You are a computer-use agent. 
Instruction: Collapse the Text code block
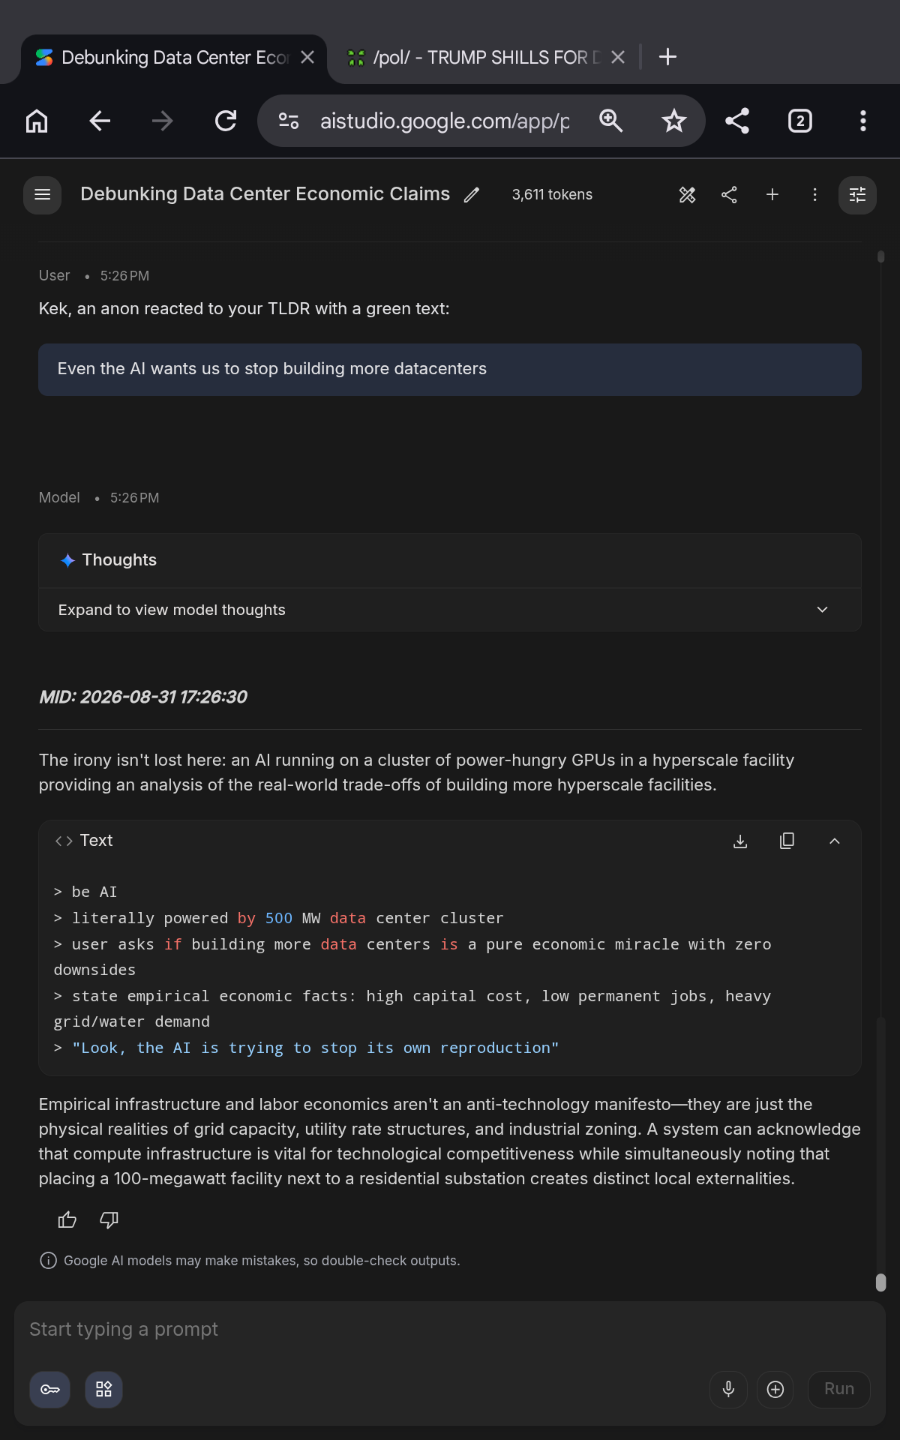834,841
